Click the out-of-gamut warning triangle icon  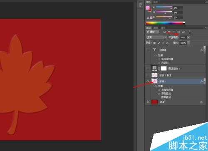[x=148, y=18]
